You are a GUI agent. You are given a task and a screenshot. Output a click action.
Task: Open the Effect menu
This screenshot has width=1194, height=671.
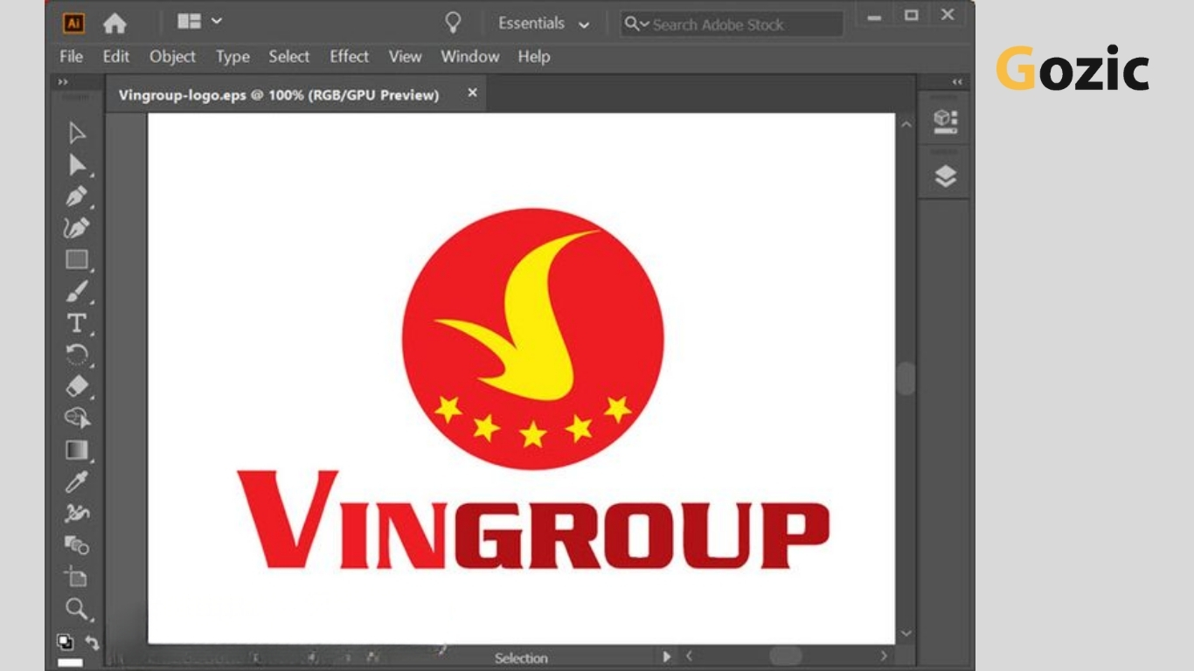(x=349, y=57)
